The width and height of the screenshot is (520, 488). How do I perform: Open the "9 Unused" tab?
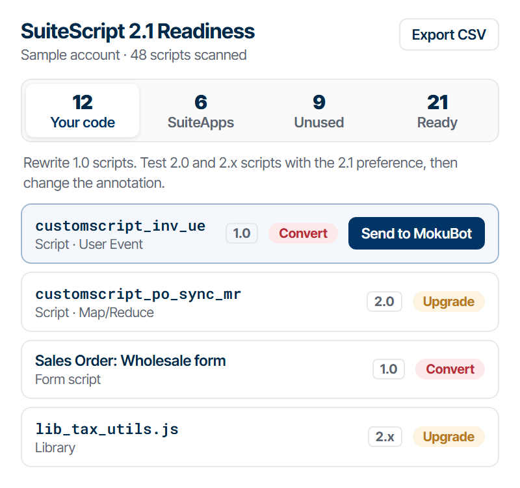pyautogui.click(x=319, y=110)
